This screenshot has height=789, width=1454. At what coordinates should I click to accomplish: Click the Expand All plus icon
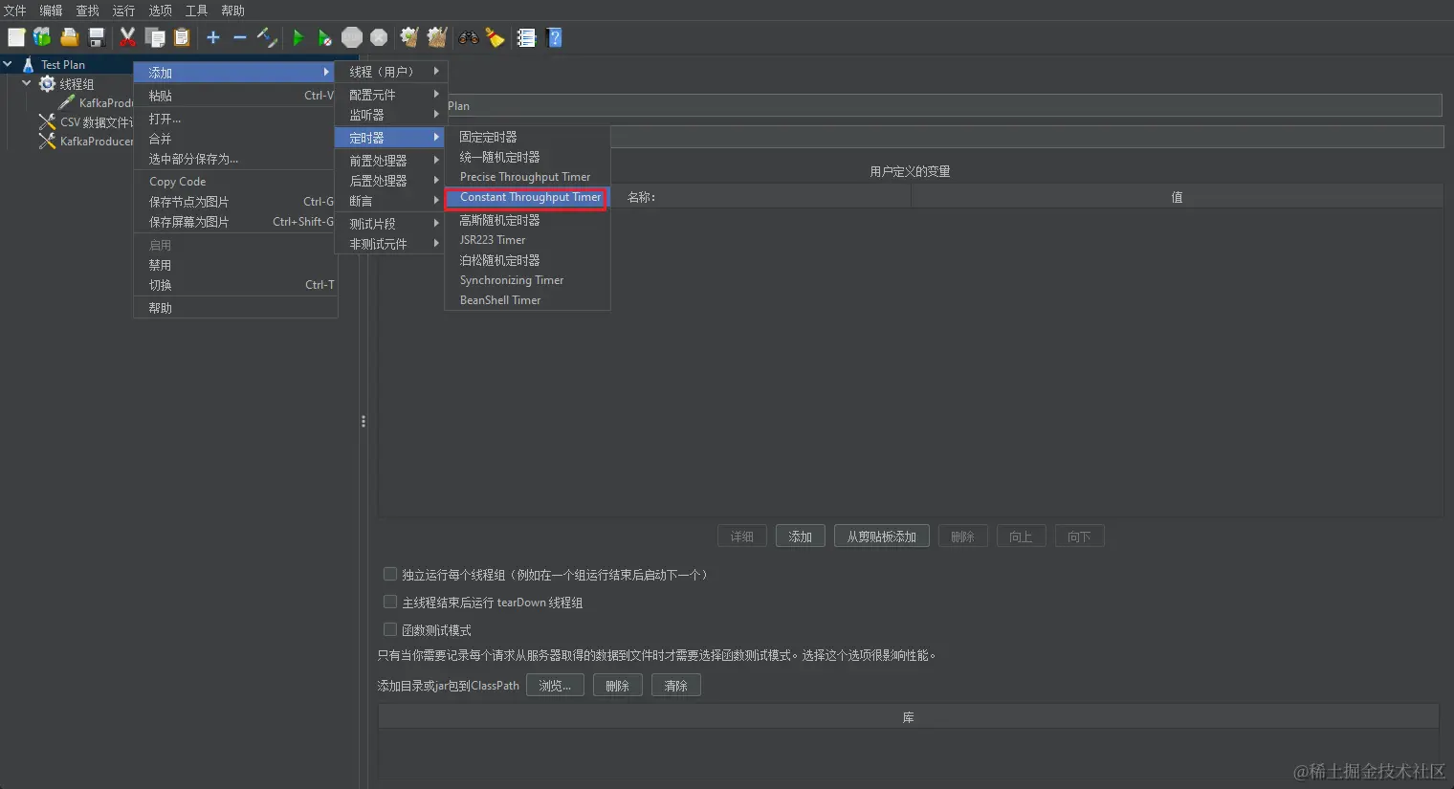click(213, 37)
